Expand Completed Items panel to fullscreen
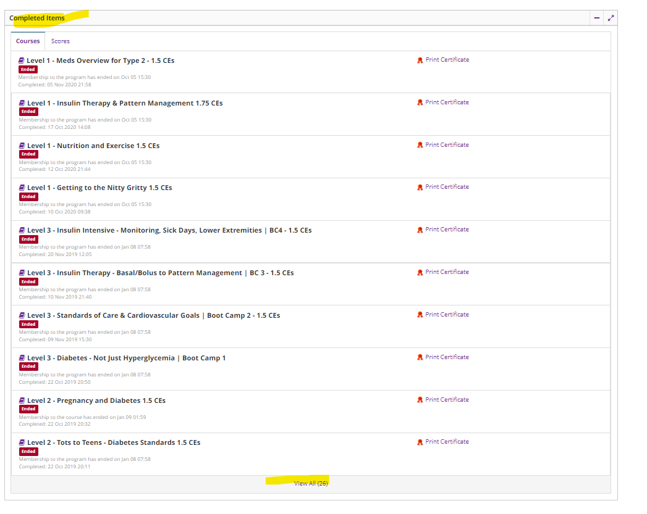 click(611, 18)
